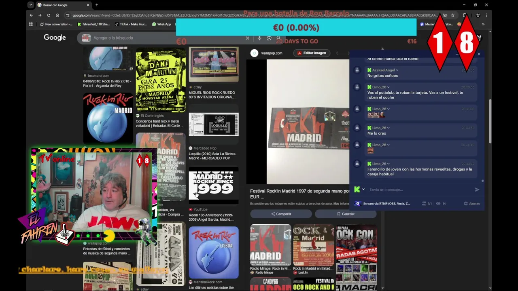Open the apps grid in bookmarks bar
Viewport: 518px width, 291px height.
pyautogui.click(x=31, y=24)
